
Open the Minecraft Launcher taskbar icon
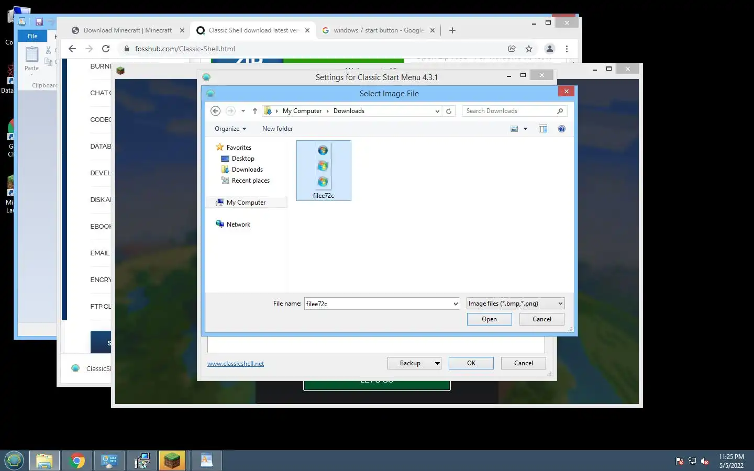pyautogui.click(x=172, y=461)
